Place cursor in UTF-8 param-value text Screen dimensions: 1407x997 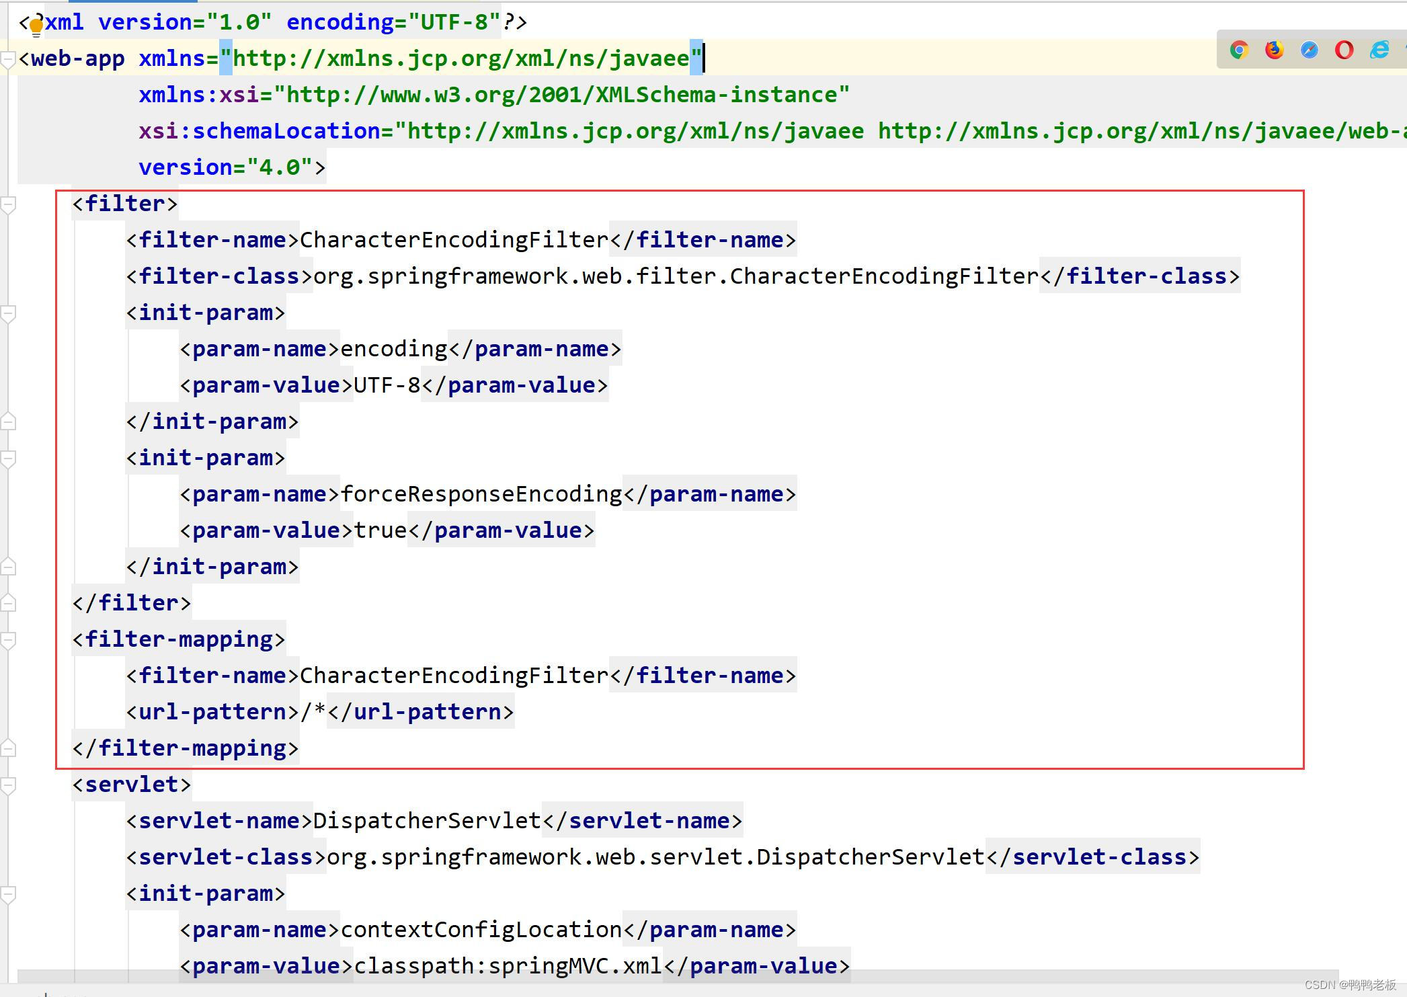coord(387,386)
